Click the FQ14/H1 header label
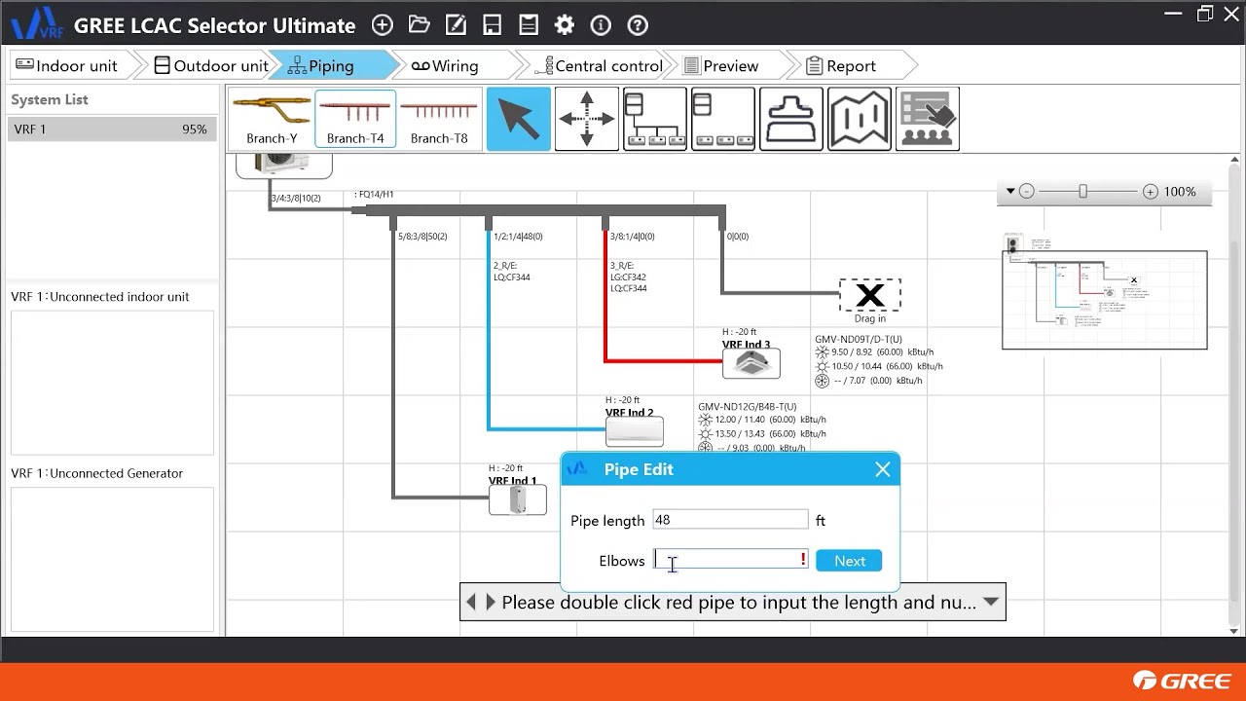1246x701 pixels. (x=374, y=195)
